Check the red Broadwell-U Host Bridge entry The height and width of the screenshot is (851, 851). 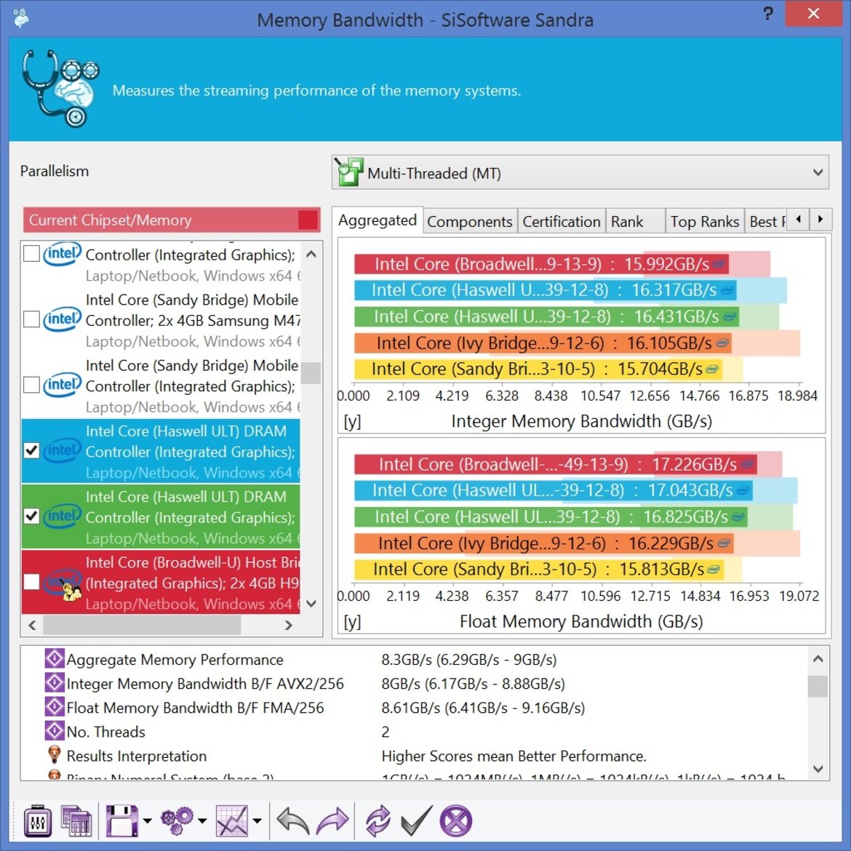pyautogui.click(x=31, y=582)
